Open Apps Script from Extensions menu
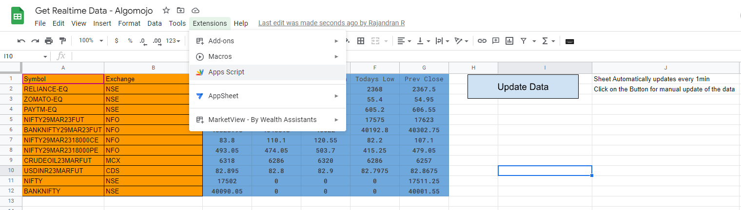The image size is (741, 210). [x=268, y=72]
